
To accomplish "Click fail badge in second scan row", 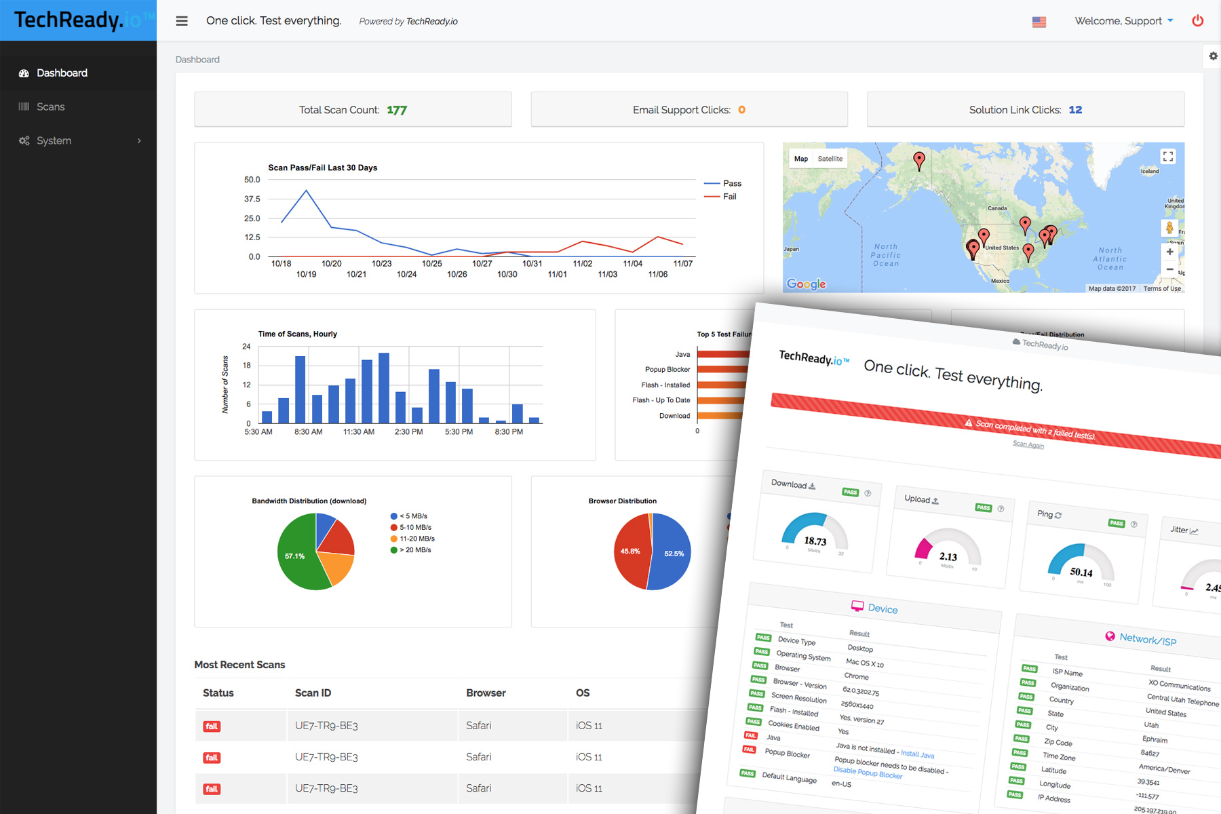I will (212, 758).
